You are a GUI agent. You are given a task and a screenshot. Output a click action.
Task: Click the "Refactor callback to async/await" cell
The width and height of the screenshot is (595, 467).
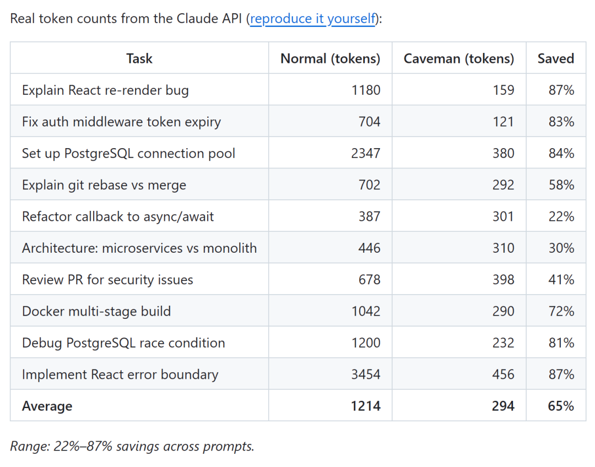pos(118,216)
